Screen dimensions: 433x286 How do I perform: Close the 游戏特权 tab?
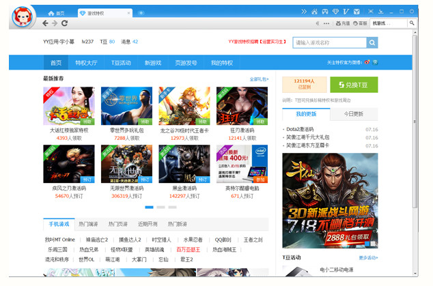129,13
